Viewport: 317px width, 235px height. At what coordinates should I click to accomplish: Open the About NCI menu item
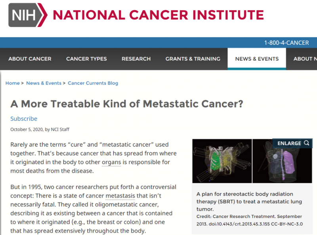pyautogui.click(x=305, y=59)
